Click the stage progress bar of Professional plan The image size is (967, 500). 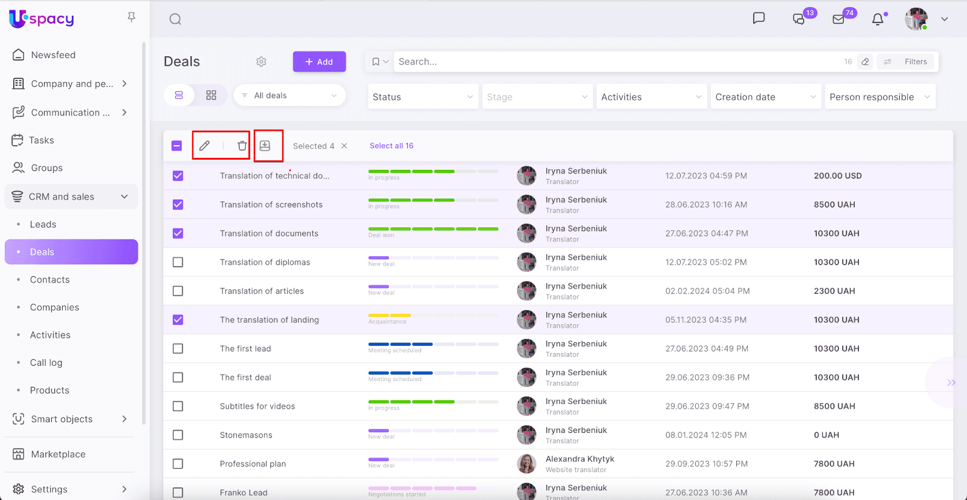click(x=433, y=460)
